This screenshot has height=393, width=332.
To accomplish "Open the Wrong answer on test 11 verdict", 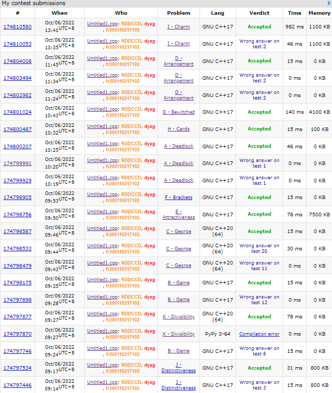I will [x=259, y=266].
